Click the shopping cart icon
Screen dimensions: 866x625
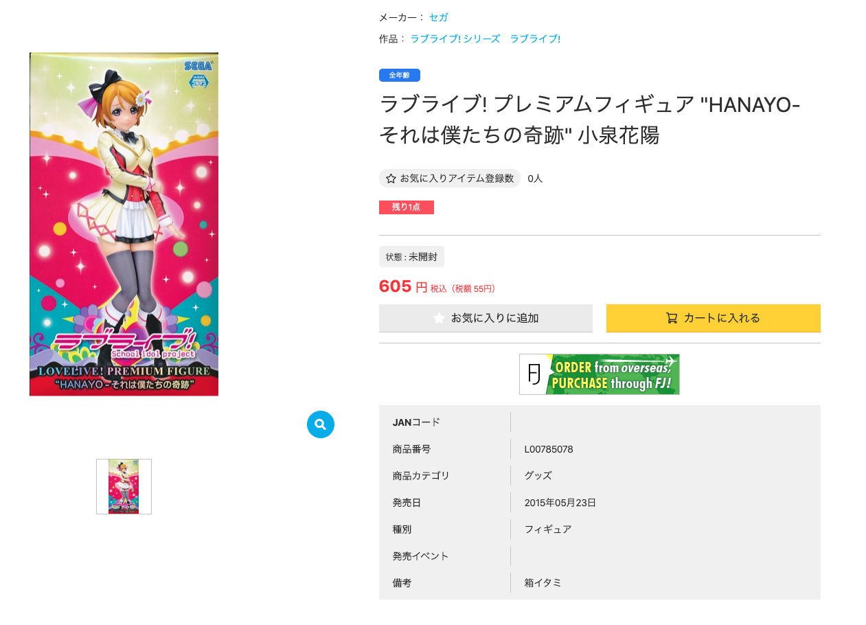pos(672,318)
